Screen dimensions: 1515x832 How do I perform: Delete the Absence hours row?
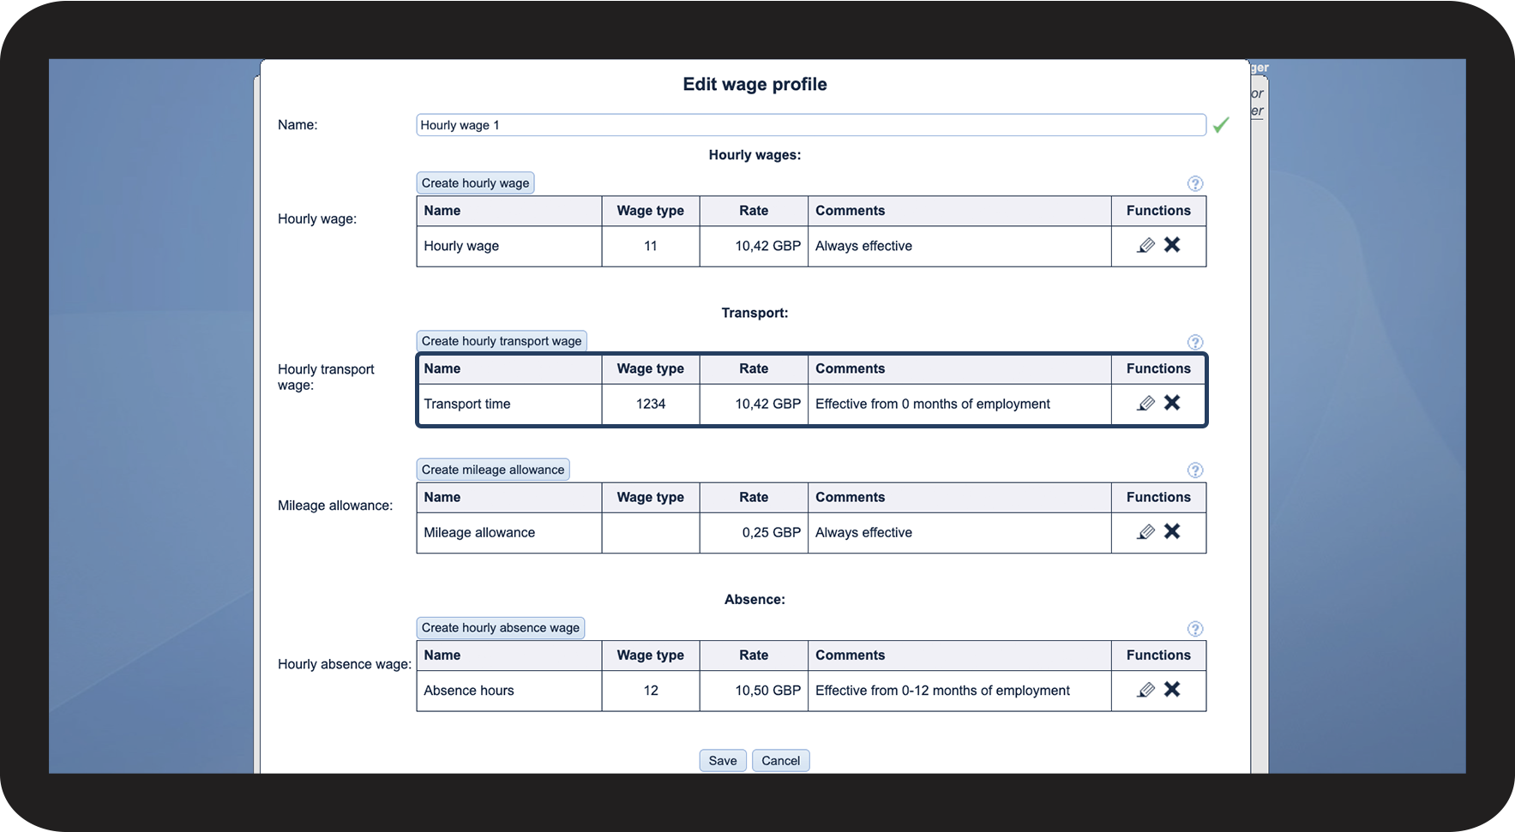1172,689
